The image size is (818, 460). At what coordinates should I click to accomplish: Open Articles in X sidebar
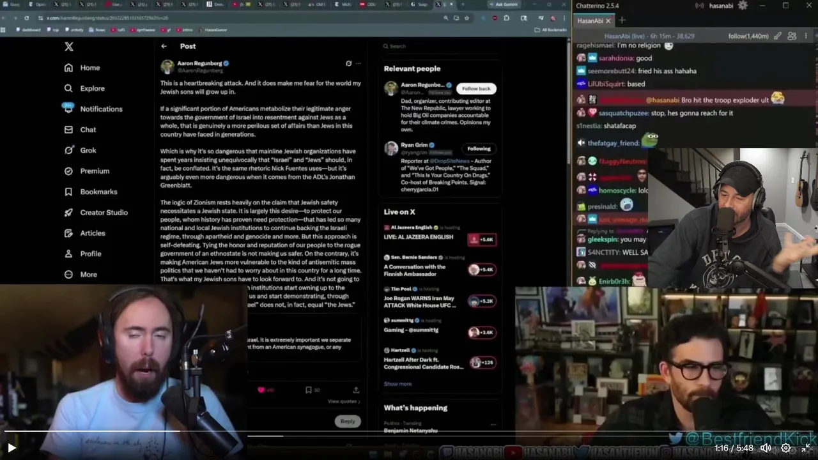tap(84, 233)
